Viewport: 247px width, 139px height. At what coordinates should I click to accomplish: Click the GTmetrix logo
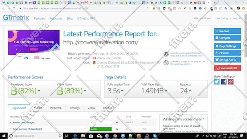(x=16, y=18)
